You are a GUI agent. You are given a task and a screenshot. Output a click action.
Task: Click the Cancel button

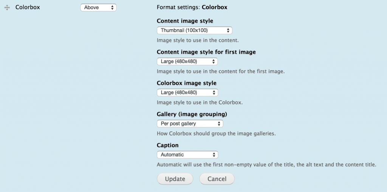(217, 179)
